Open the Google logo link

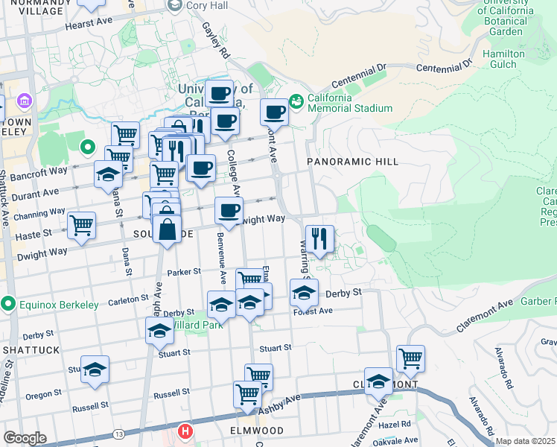coord(25,438)
